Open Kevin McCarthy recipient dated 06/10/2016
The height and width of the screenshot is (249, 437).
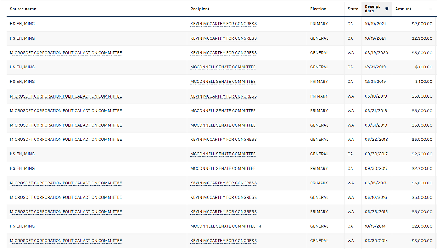pos(224,197)
